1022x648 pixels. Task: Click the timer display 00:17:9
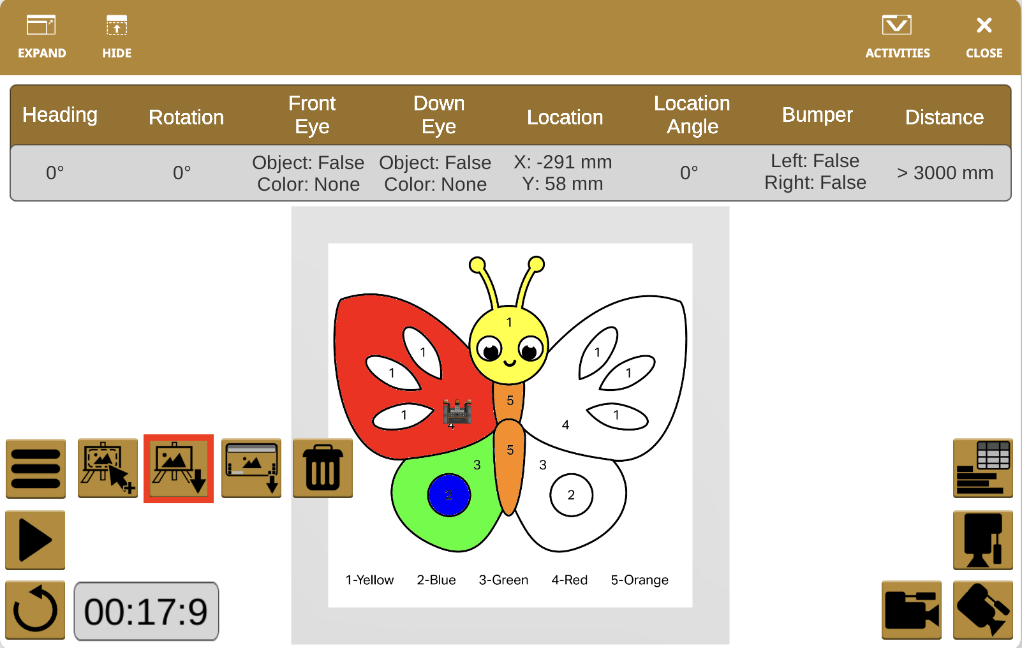(146, 611)
